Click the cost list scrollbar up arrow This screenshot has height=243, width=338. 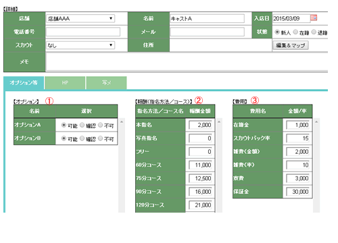coord(316,122)
